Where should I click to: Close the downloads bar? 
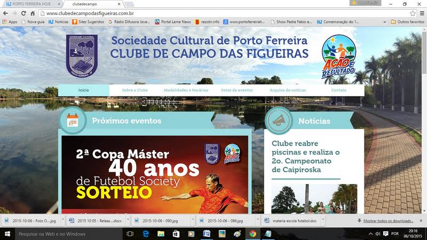pyautogui.click(x=421, y=220)
